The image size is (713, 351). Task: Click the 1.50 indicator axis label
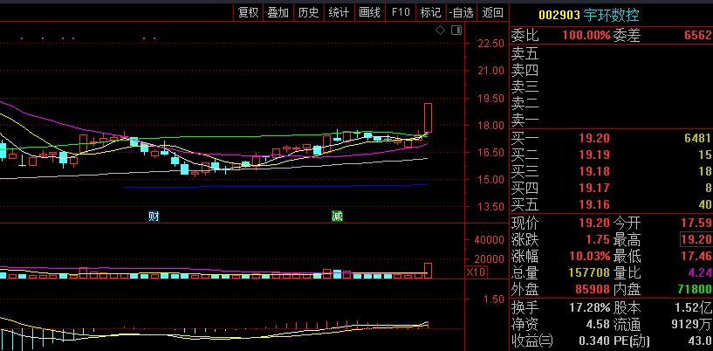495,299
